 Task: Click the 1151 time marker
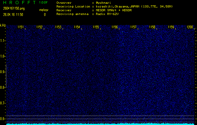(21, 27)
